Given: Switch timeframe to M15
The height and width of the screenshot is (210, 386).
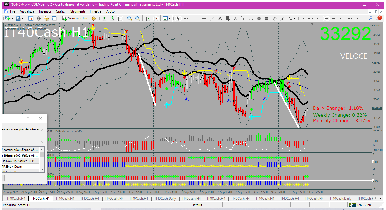Looking at the screenshot, I should tap(311, 18).
